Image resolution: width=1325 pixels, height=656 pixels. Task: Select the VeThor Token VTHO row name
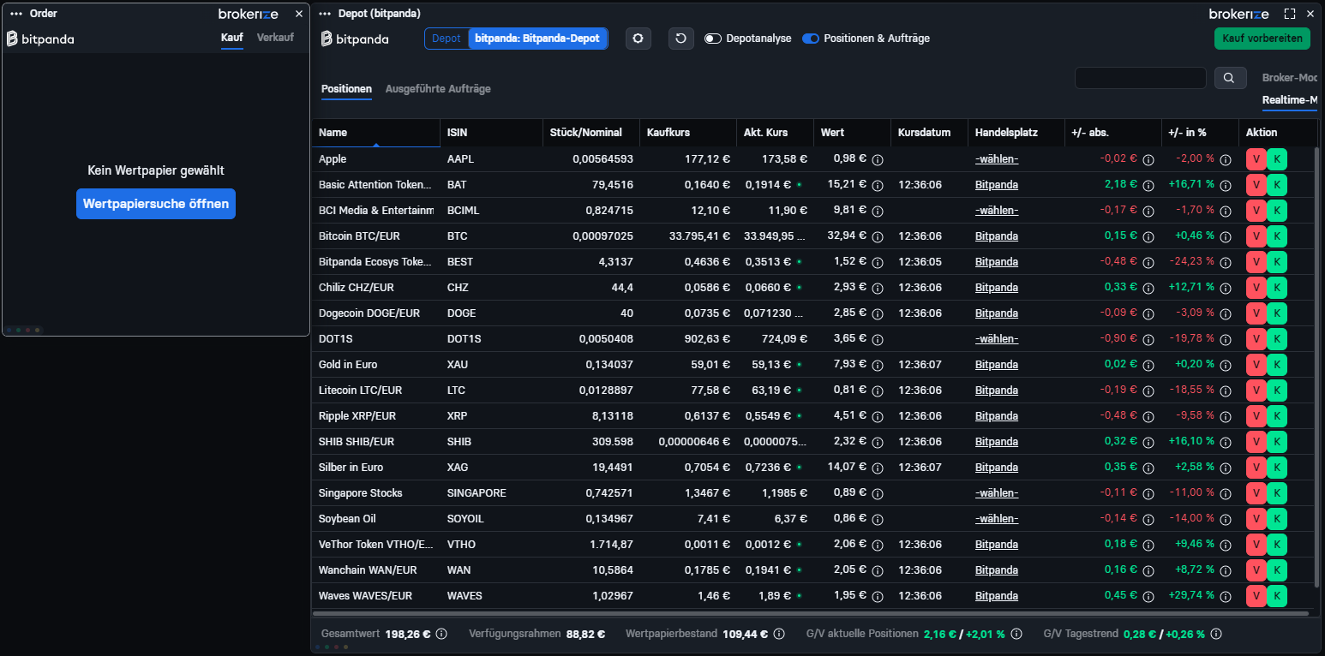tap(376, 545)
